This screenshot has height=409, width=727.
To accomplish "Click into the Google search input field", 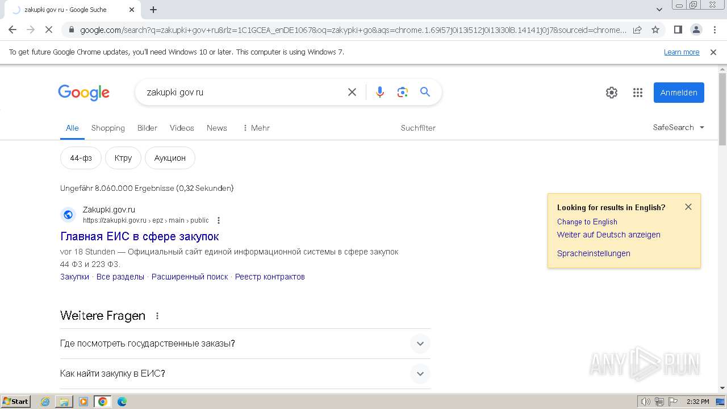I will 244,92.
